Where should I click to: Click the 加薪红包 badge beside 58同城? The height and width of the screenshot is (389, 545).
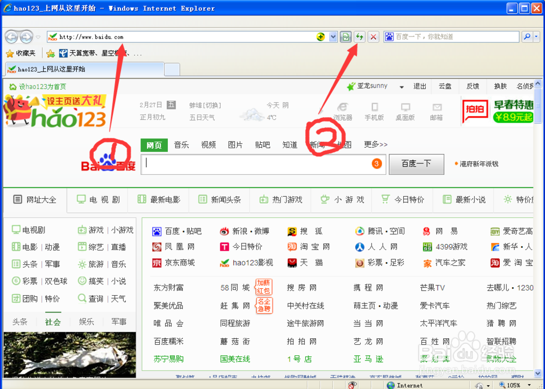click(263, 287)
